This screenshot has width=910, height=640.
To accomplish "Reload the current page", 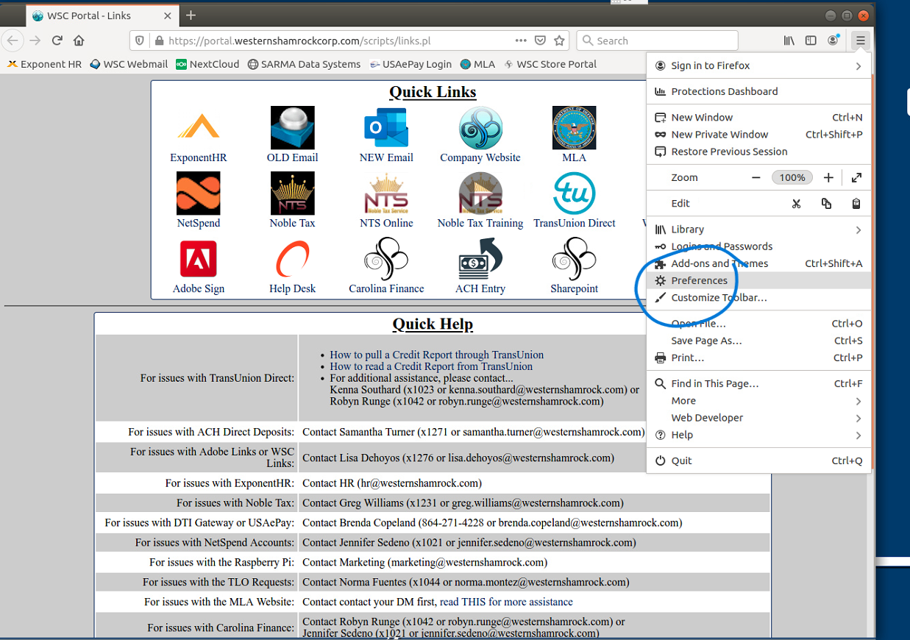I will pyautogui.click(x=57, y=40).
